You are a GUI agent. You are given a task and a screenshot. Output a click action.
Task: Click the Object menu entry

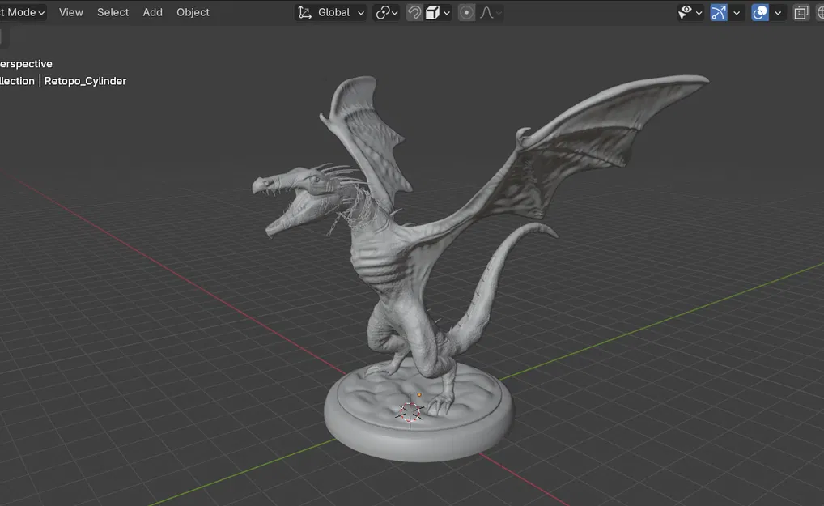(x=193, y=11)
